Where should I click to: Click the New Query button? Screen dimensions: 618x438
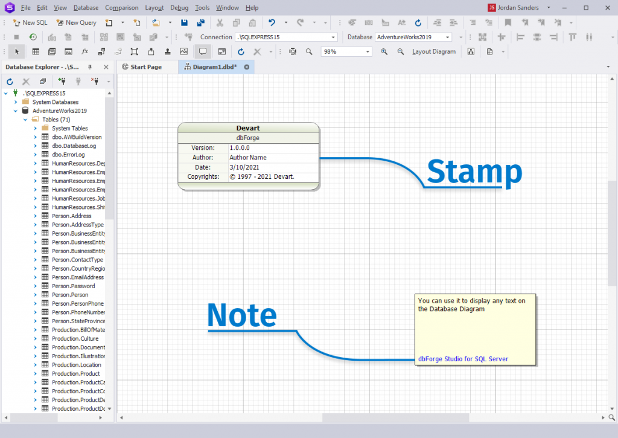coord(77,22)
